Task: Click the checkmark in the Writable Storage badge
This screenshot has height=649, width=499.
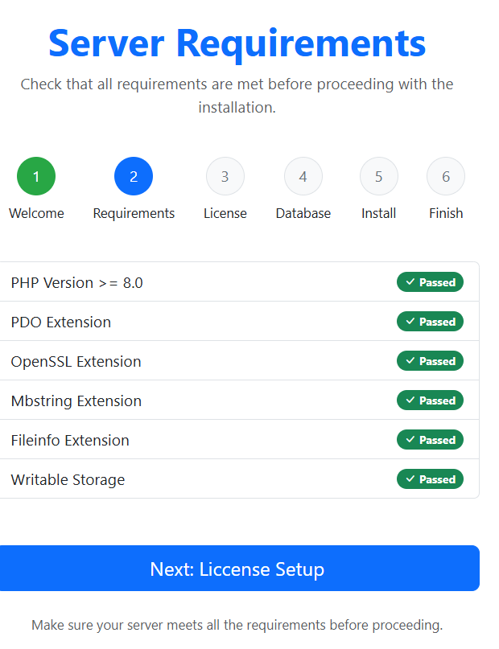Action: tap(412, 479)
